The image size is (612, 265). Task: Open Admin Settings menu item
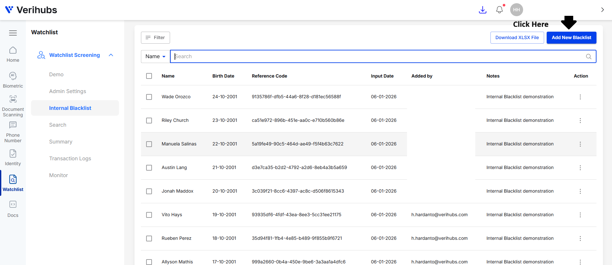pos(68,91)
